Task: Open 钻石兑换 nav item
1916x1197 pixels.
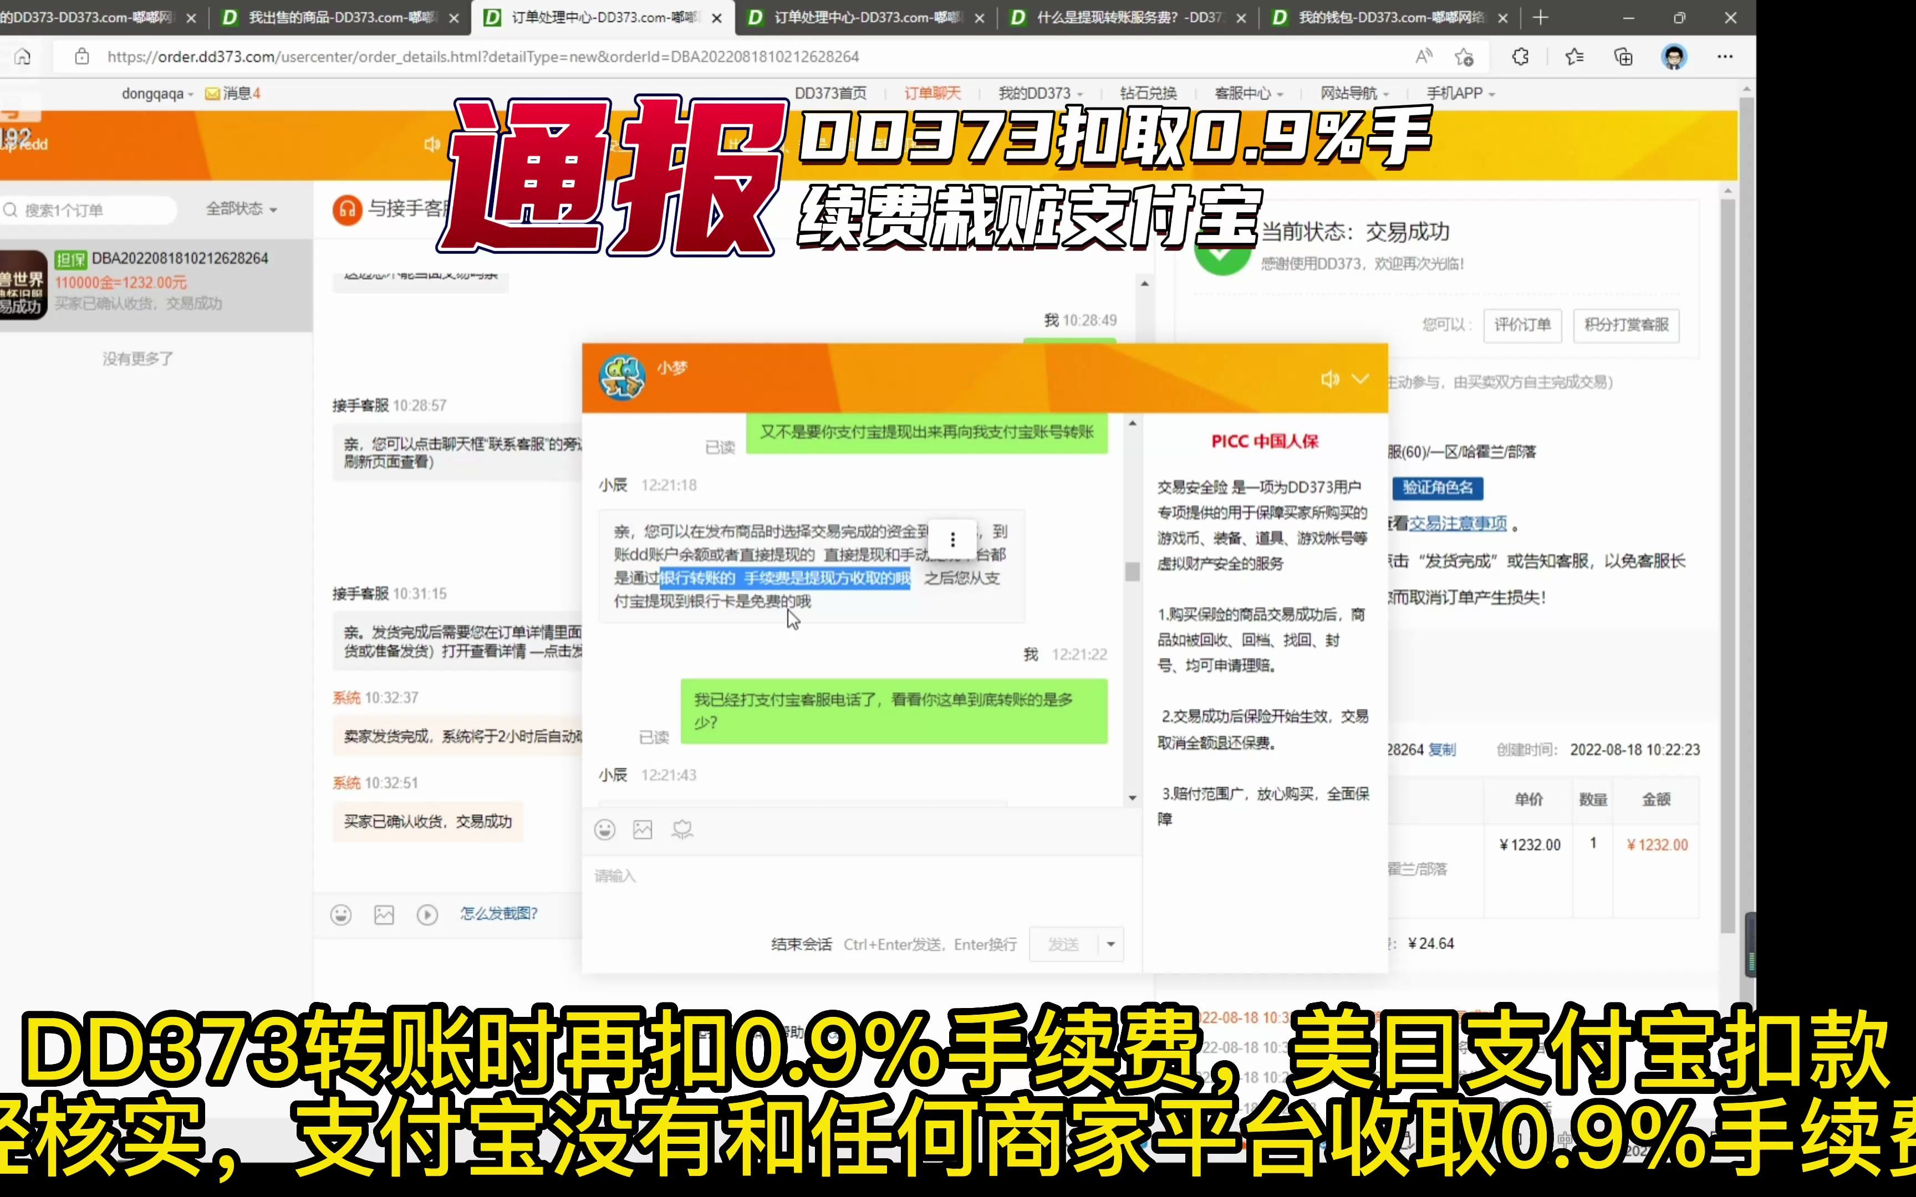Action: pos(1147,94)
